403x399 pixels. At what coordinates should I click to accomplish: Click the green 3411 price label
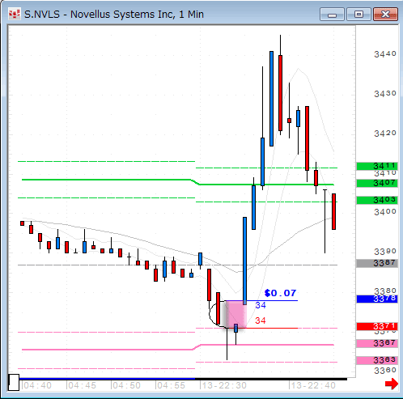click(377, 166)
